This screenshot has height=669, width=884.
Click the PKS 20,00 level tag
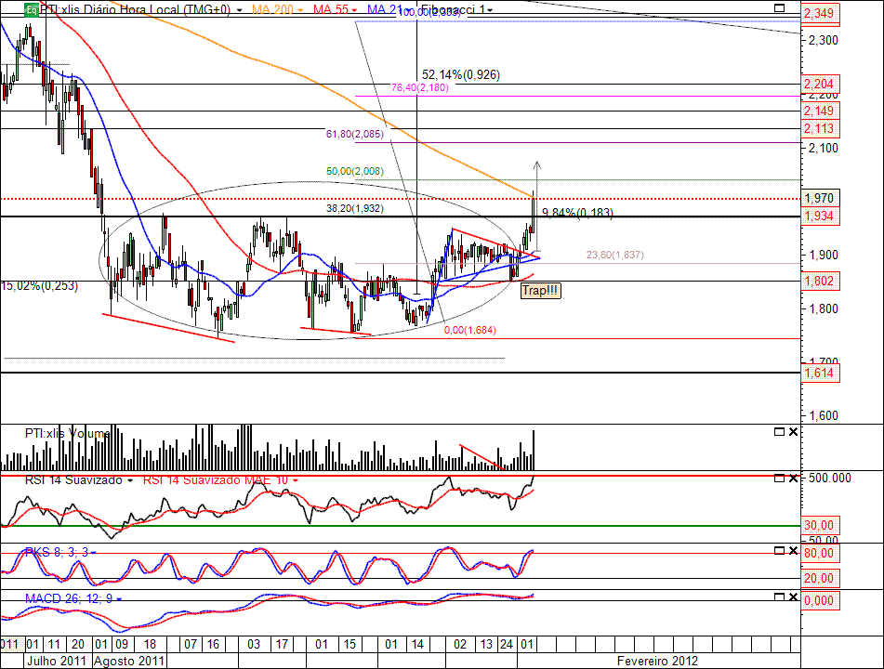click(820, 578)
